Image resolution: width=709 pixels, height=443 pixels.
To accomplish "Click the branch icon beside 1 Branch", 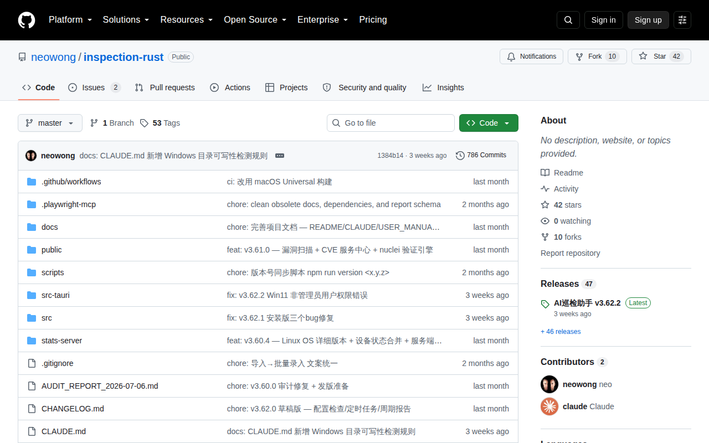I will pyautogui.click(x=94, y=123).
